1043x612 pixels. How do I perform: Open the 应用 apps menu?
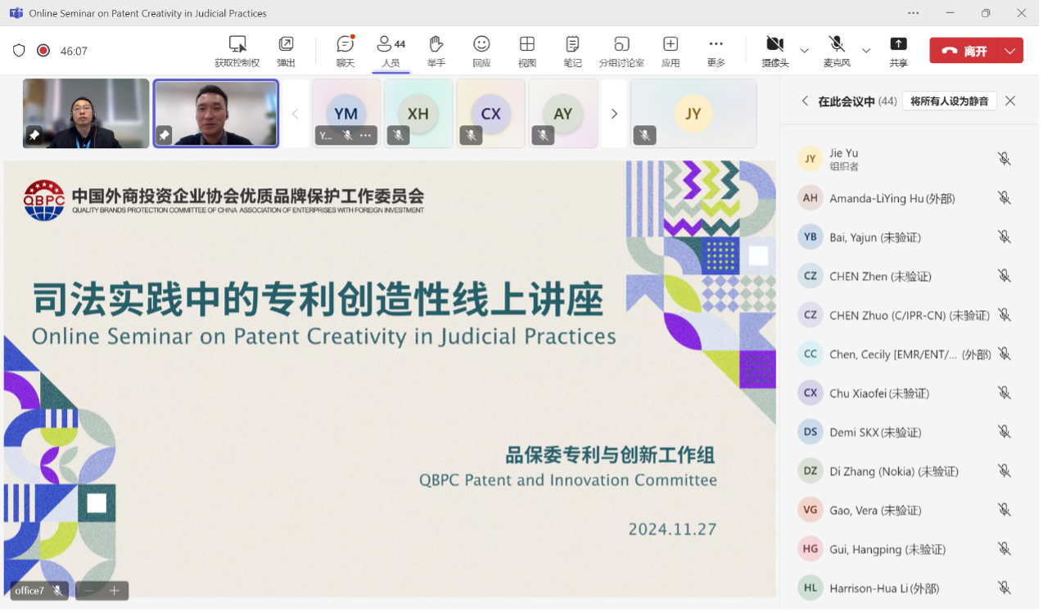coord(670,51)
